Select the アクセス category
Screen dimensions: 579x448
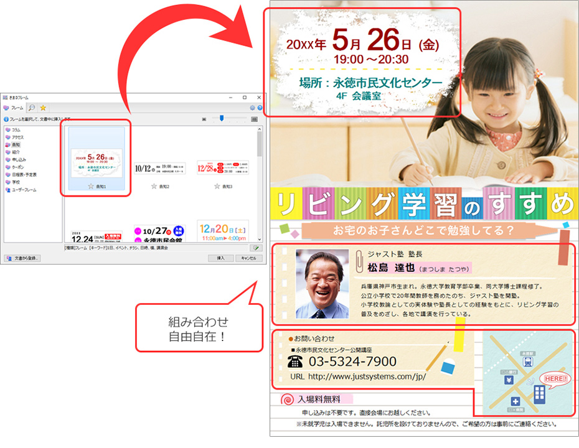click(x=17, y=137)
